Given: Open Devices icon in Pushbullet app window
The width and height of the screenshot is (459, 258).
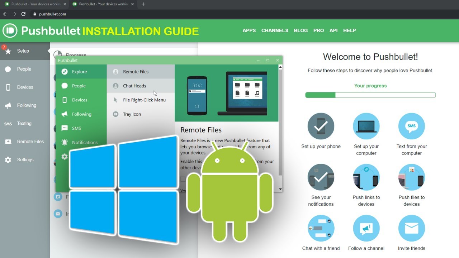Looking at the screenshot, I should click(x=65, y=100).
